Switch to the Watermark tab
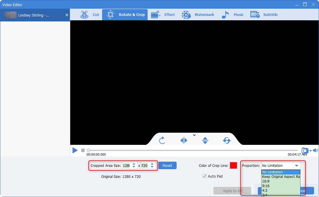This screenshot has height=197, width=319. pos(198,15)
